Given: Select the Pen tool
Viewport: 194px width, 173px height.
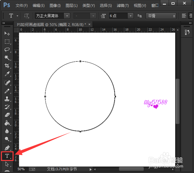Looking at the screenshot, I should [7, 148].
